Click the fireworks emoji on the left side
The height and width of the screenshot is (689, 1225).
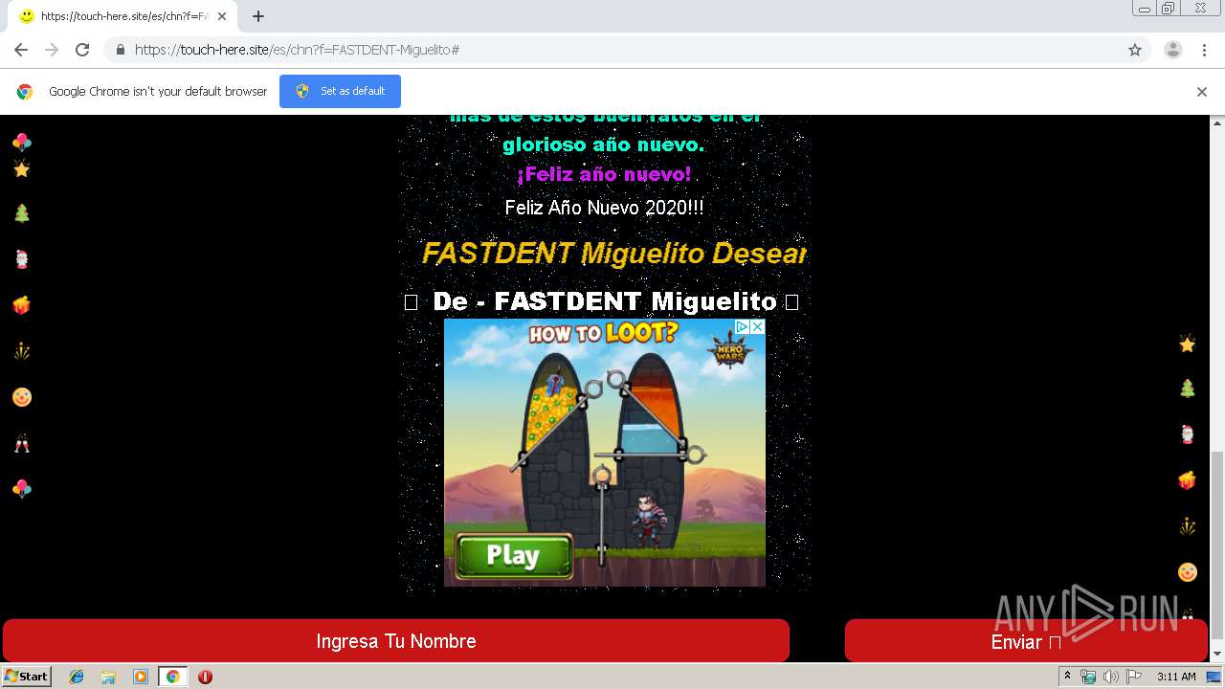[x=22, y=350]
